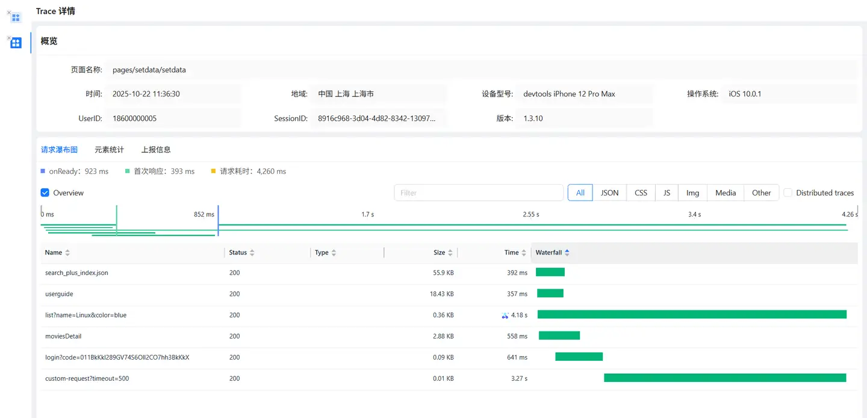Sort table by Status column arrows
Viewport: 867px width, 418px height.
pos(252,253)
